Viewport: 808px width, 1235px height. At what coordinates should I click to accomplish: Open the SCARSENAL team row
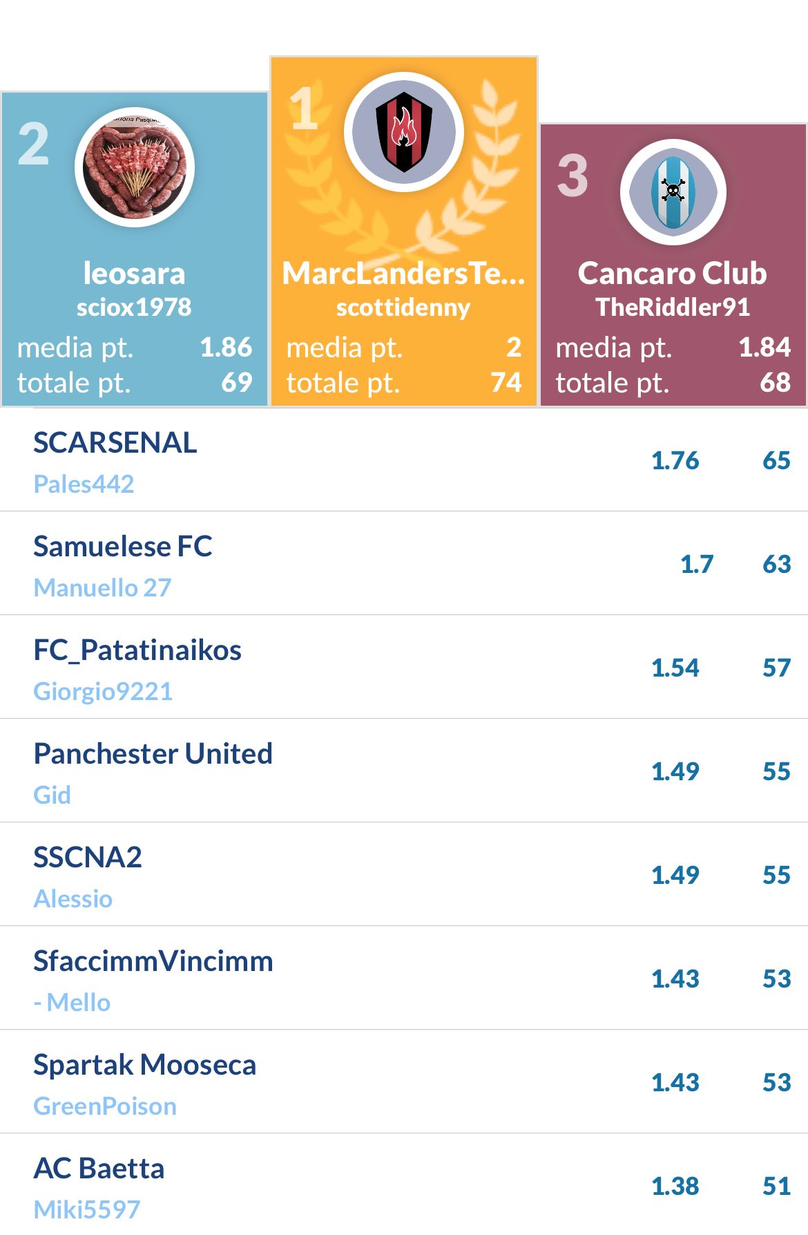point(404,460)
